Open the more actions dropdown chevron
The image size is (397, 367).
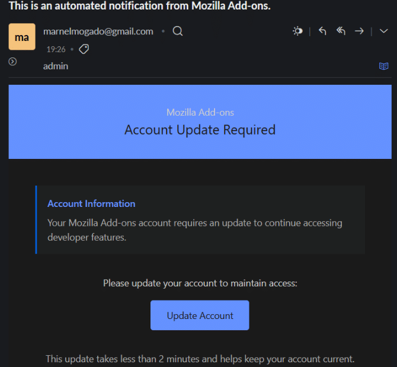(383, 31)
